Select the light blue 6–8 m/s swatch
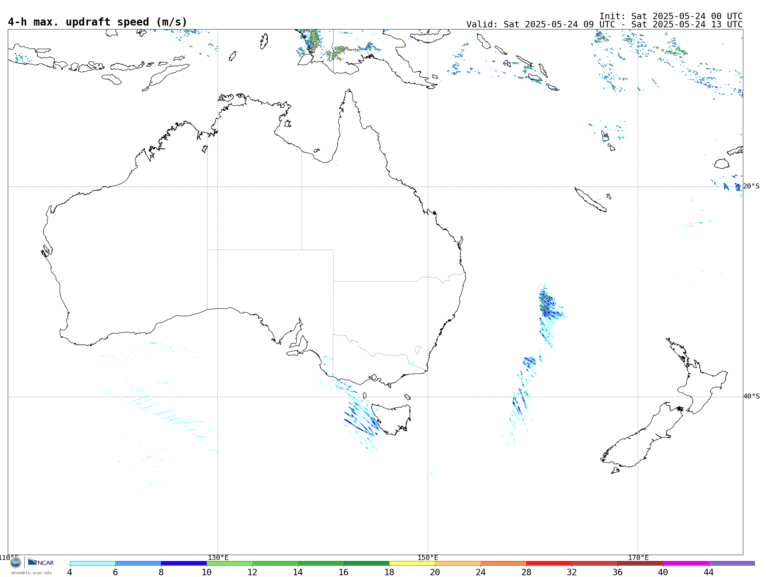Image resolution: width=766 pixels, height=577 pixels. click(x=138, y=564)
